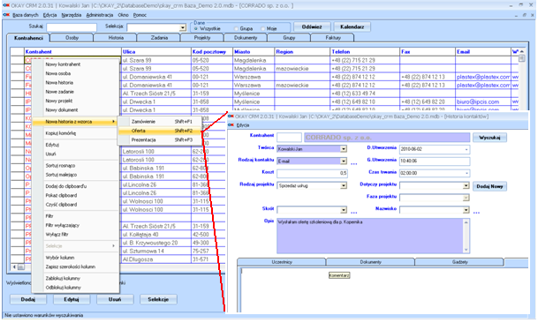Click the ellipsis next to Rodzaj kontaktu
The height and width of the screenshot is (323, 538).
(353, 164)
